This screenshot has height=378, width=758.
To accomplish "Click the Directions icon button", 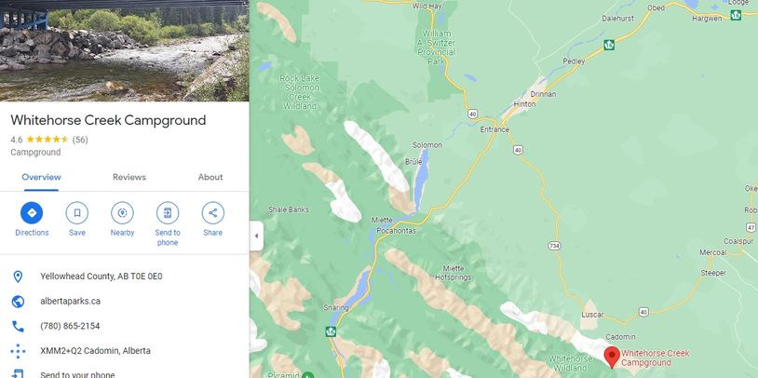I will [x=32, y=213].
